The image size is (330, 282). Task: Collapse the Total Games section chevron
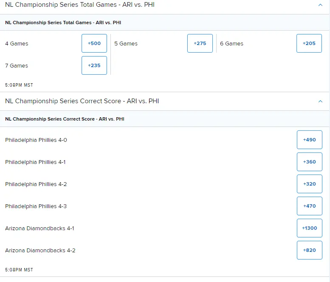click(x=320, y=5)
